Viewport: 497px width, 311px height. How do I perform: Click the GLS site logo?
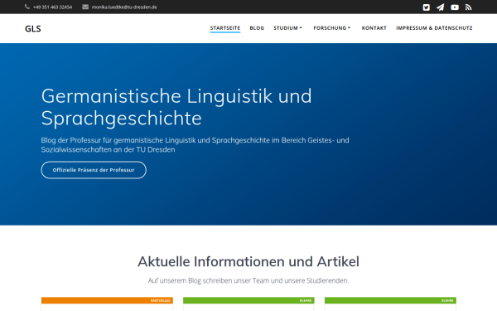point(33,28)
